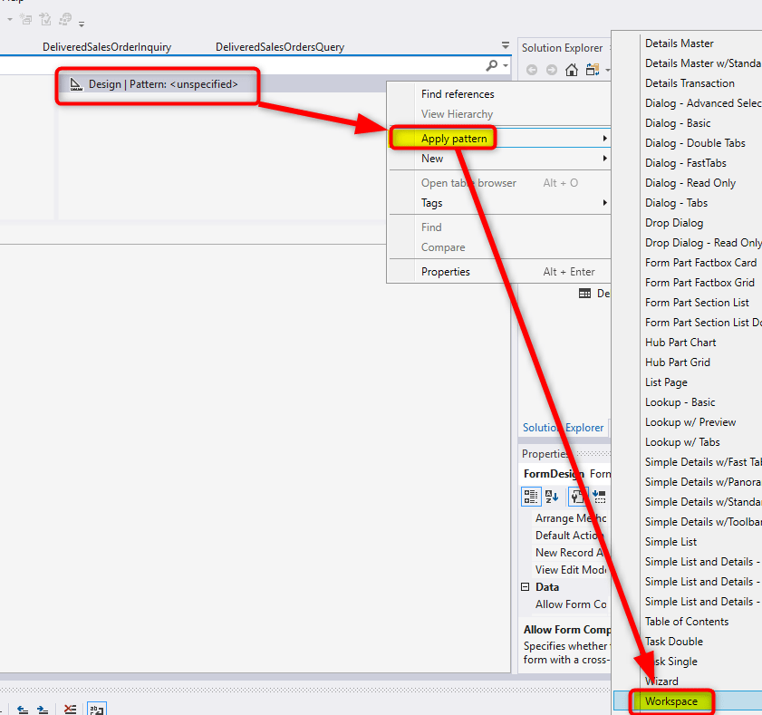Collapse the Data property category

point(526,587)
